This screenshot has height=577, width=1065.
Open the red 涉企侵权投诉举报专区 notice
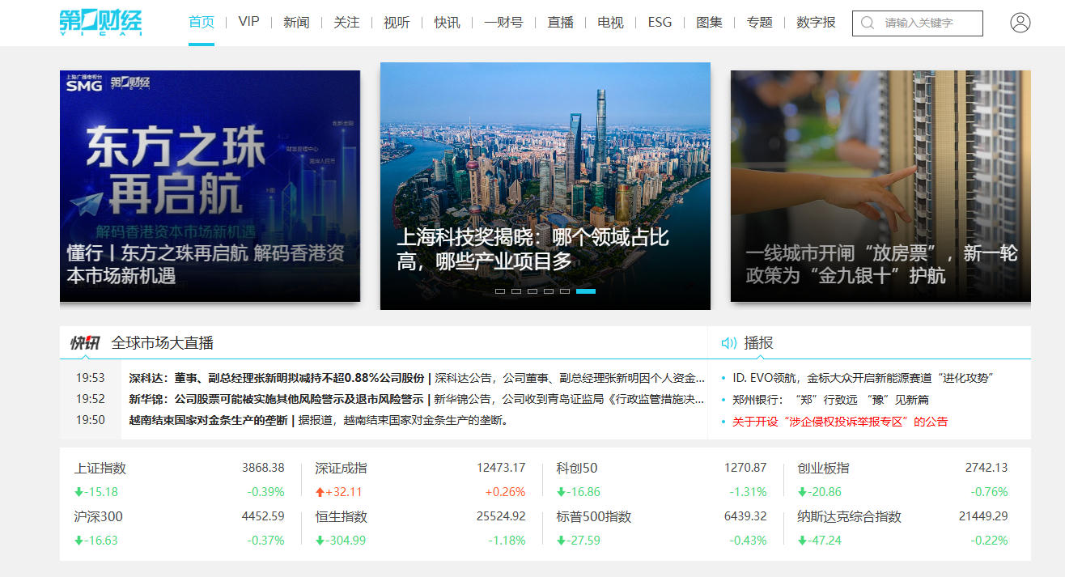[x=840, y=422]
